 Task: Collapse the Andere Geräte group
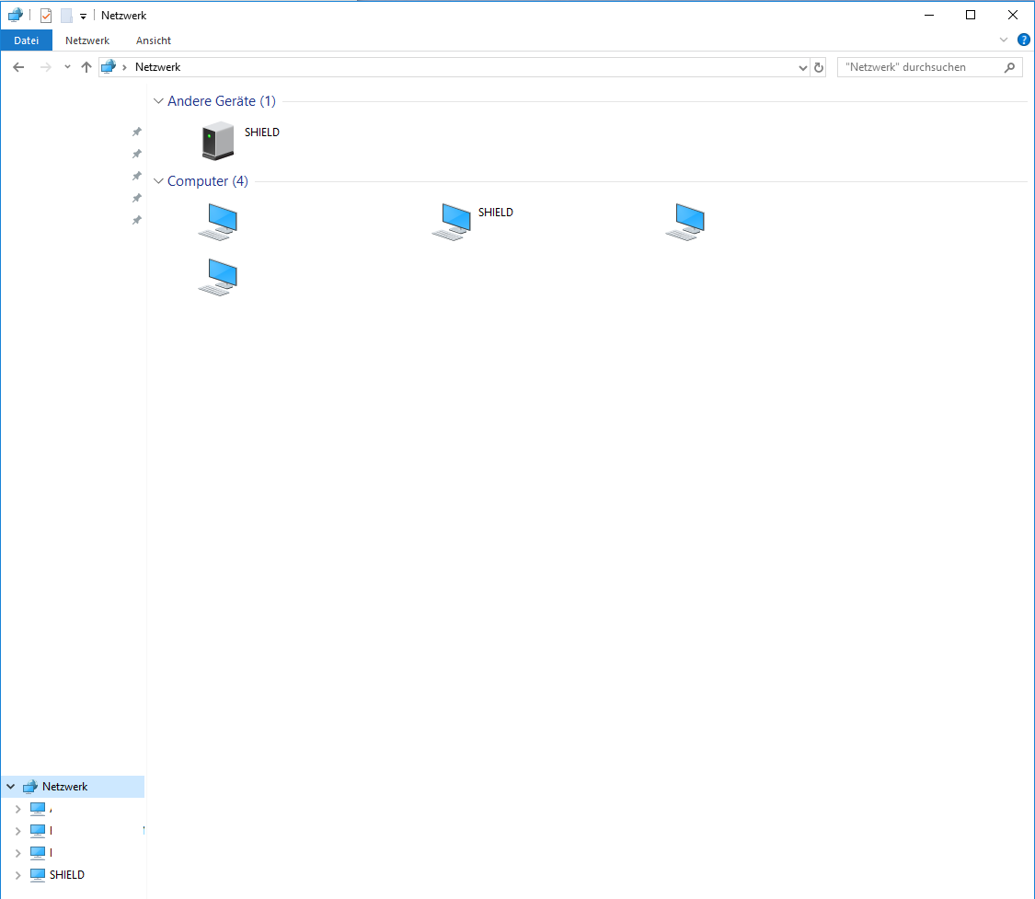[x=158, y=101]
